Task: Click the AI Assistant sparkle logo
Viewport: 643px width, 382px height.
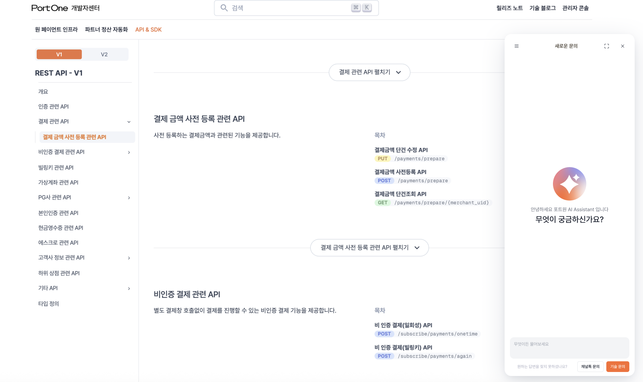Action: [x=569, y=184]
